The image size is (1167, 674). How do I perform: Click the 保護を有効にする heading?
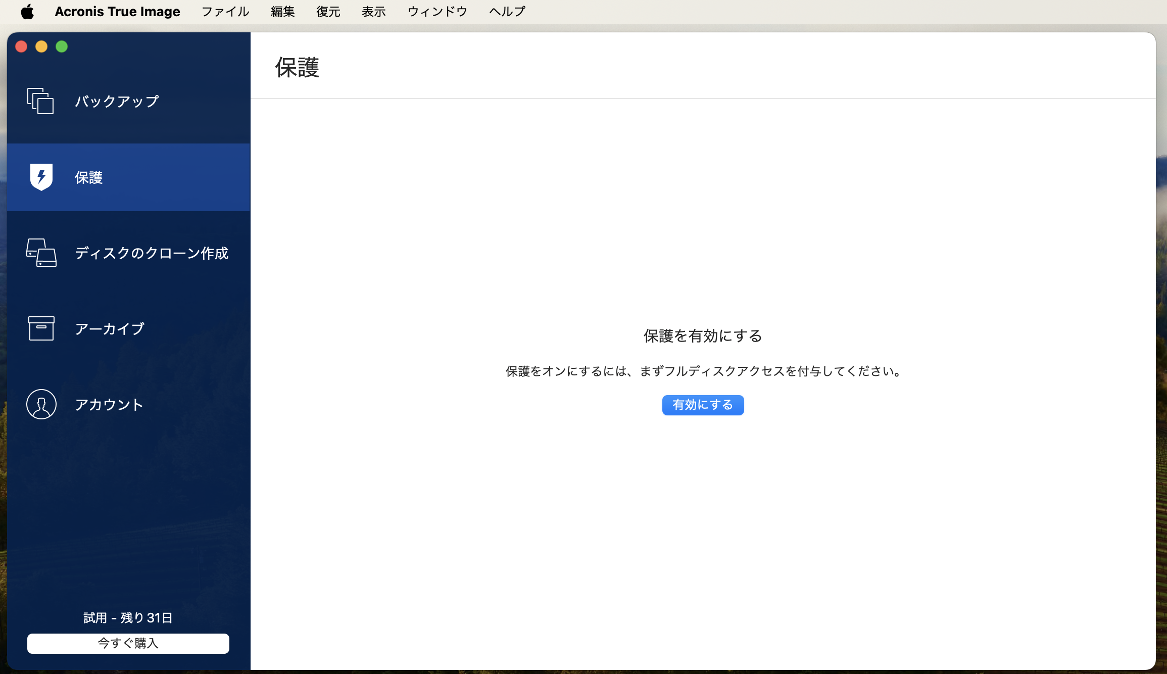tap(703, 336)
